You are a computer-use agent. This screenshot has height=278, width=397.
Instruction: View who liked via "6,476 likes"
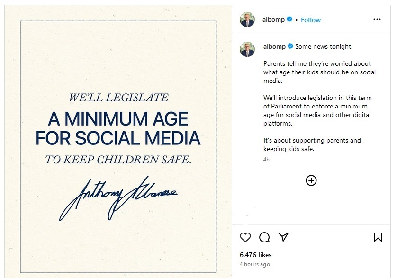[x=255, y=254]
